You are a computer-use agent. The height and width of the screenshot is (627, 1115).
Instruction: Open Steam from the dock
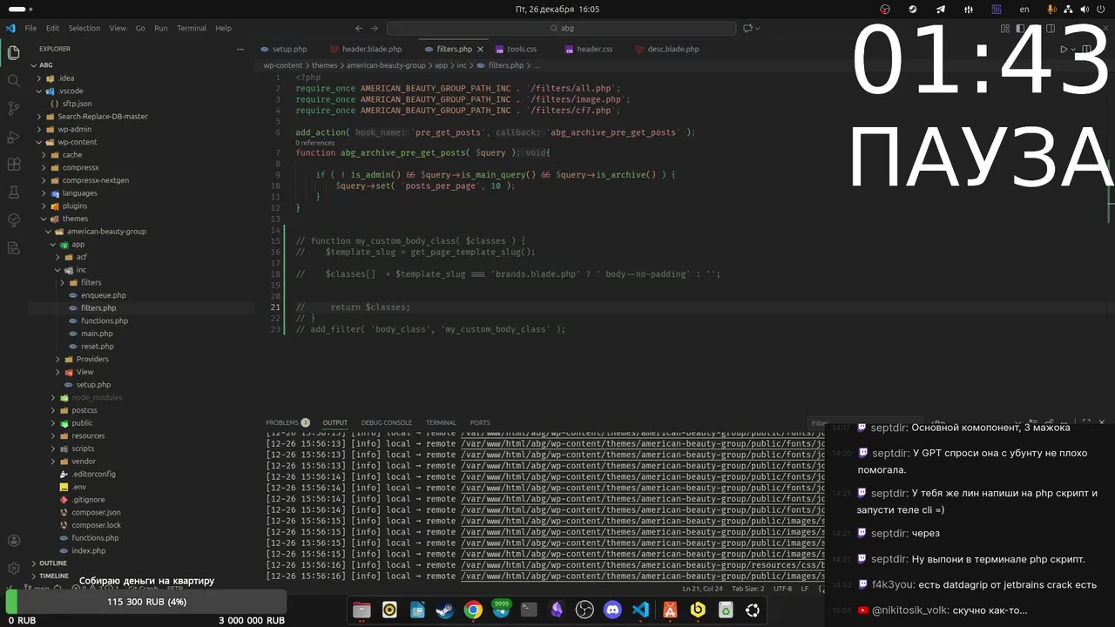pyautogui.click(x=445, y=610)
